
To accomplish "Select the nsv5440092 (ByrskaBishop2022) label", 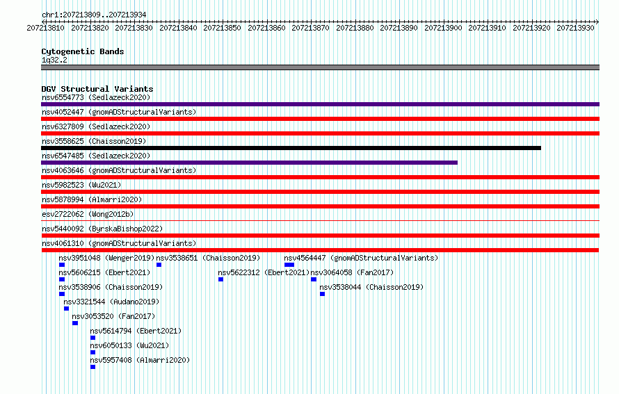I will click(102, 229).
